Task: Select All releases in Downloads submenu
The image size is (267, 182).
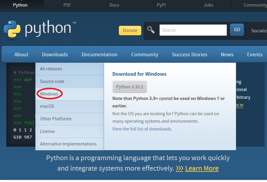Action: pos(70,69)
